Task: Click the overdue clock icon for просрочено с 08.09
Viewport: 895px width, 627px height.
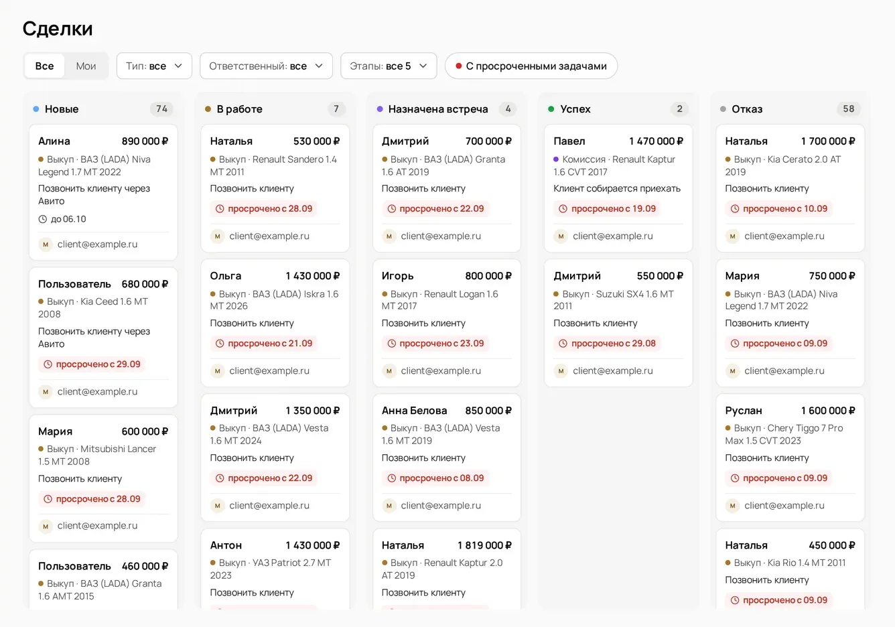Action: tap(391, 478)
